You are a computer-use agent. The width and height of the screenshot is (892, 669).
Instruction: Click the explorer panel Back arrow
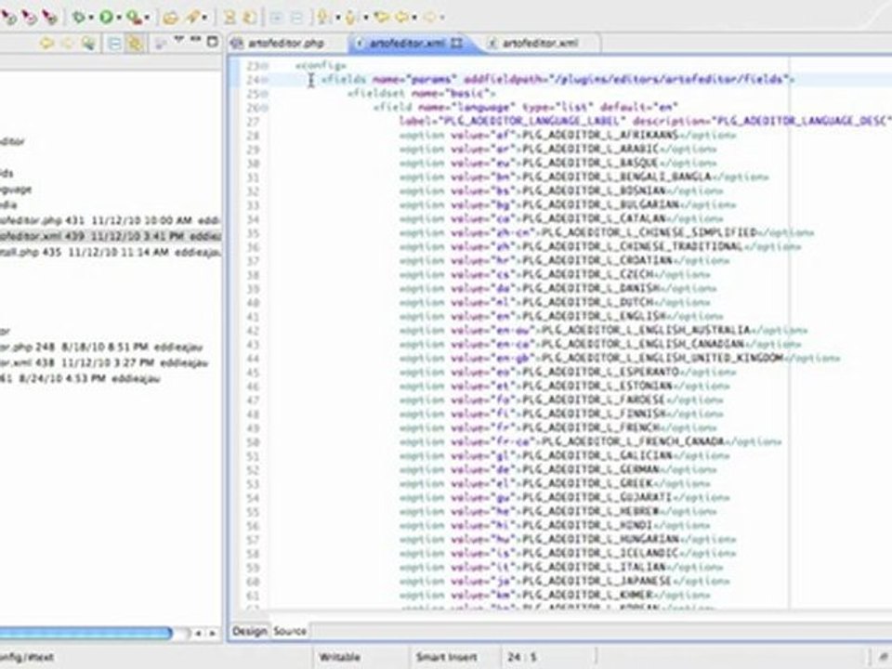click(x=46, y=44)
